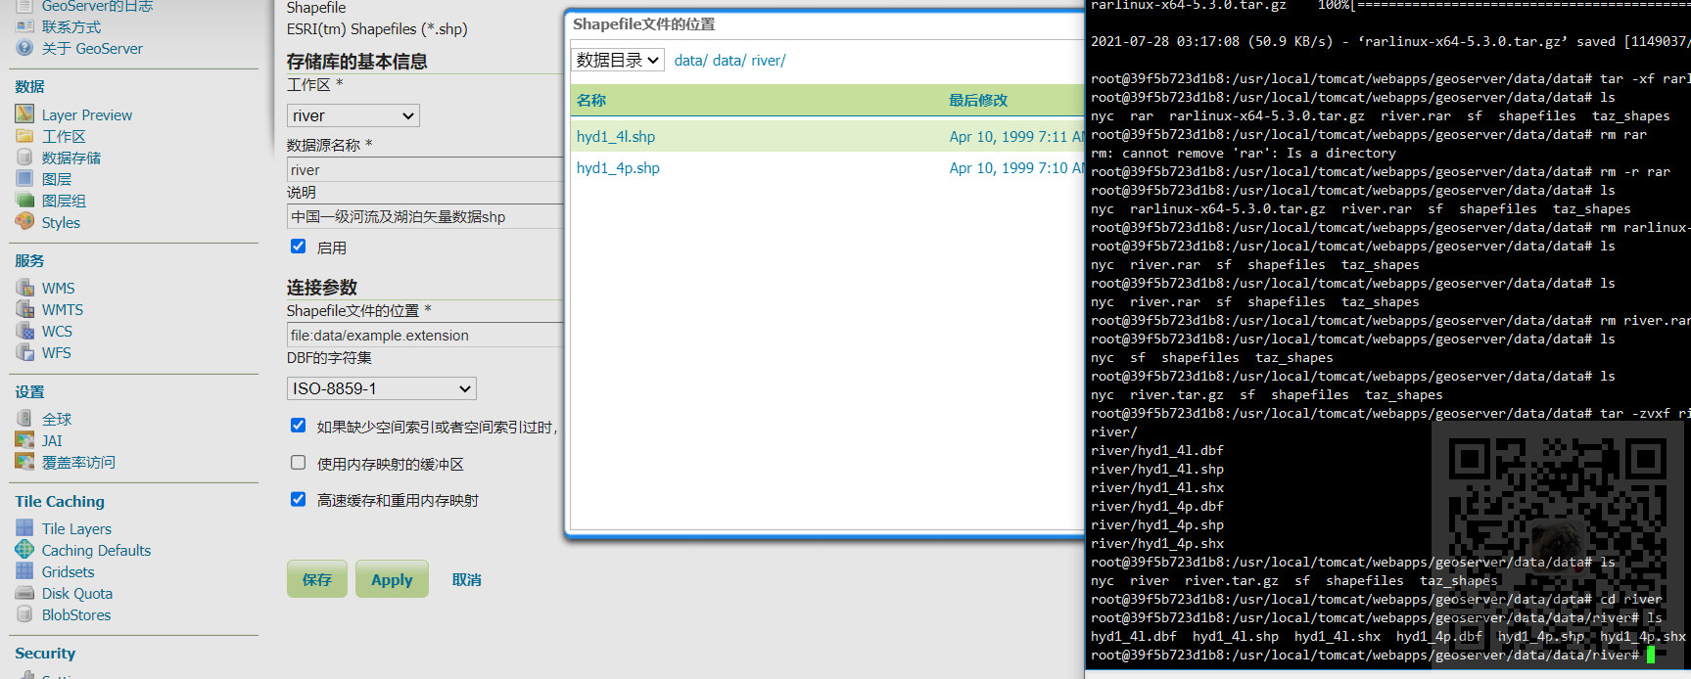Click the WMS service icon

(x=24, y=288)
